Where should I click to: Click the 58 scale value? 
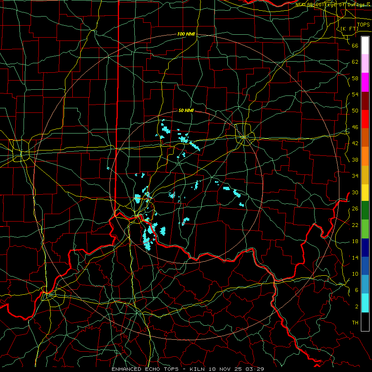pos(355,78)
